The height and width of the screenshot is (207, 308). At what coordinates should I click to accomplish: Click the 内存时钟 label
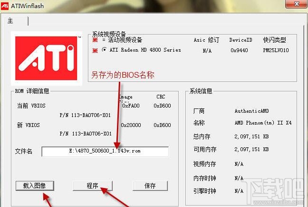[204, 178]
